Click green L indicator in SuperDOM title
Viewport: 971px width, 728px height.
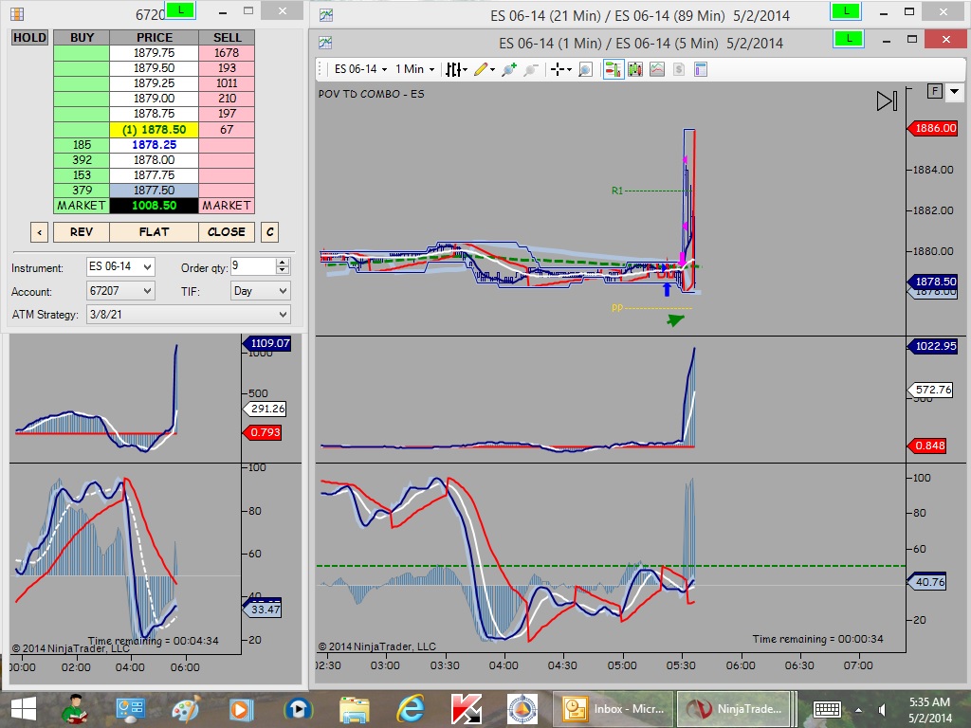180,10
